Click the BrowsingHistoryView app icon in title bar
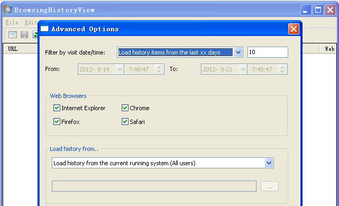The image size is (339, 206). (x=8, y=10)
